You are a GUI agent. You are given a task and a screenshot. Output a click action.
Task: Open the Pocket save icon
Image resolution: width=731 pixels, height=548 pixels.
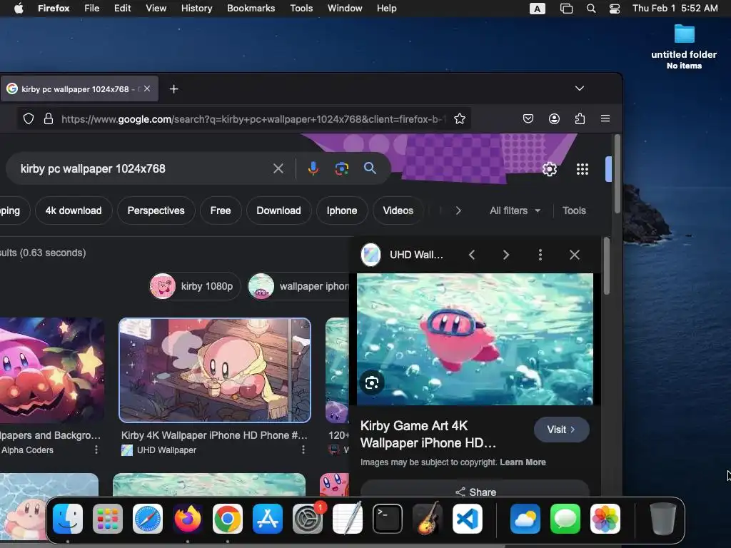[x=528, y=119]
